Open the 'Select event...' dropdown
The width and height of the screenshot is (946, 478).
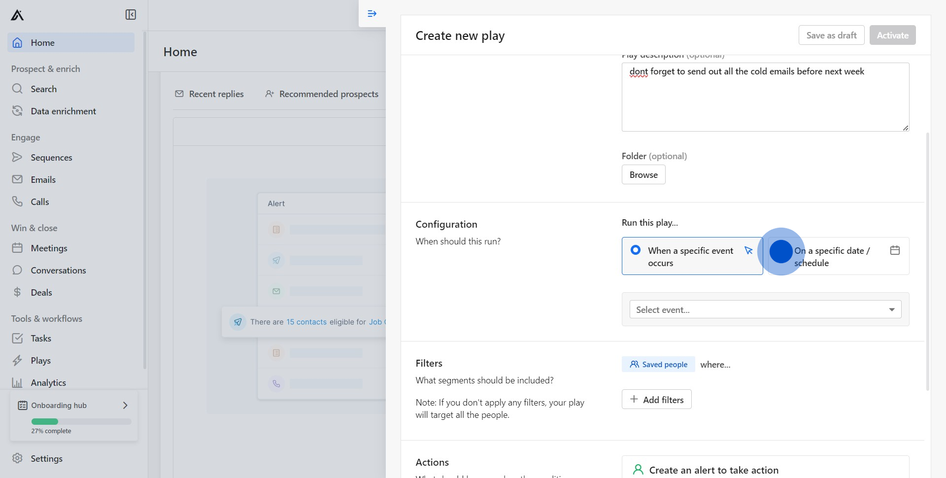765,309
